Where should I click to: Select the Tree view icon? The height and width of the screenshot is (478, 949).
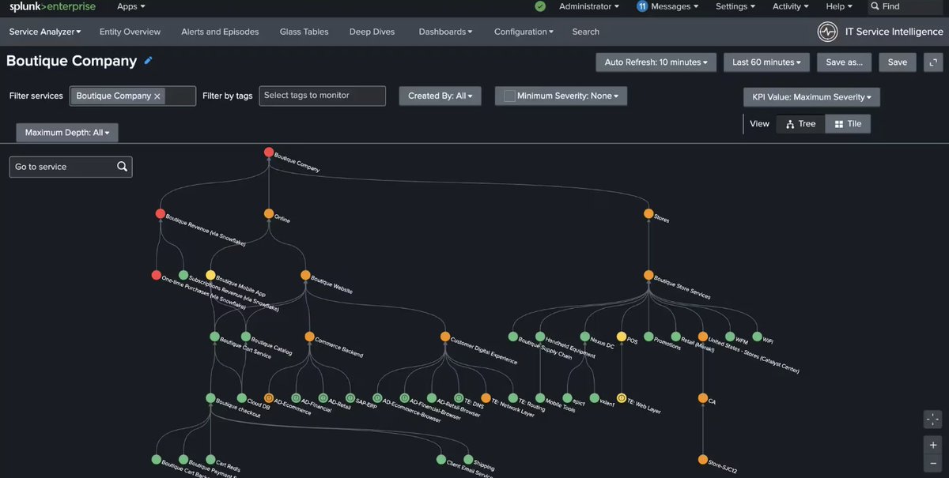click(x=799, y=123)
